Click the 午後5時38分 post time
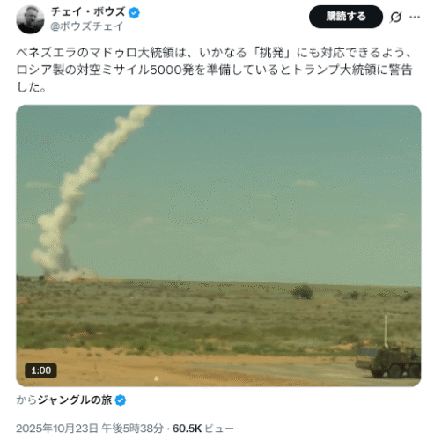 [x=133, y=429]
